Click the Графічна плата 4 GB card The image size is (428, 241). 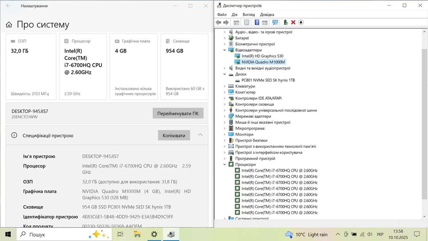tap(134, 67)
